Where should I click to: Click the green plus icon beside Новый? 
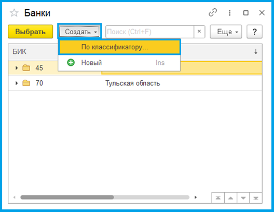coord(71,63)
